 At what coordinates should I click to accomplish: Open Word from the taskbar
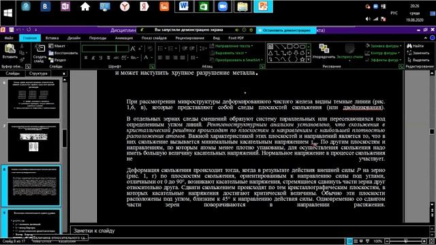click(183, 6)
